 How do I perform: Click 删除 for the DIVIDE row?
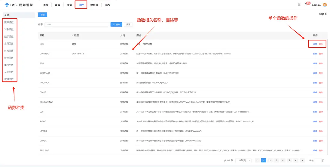click(321, 92)
